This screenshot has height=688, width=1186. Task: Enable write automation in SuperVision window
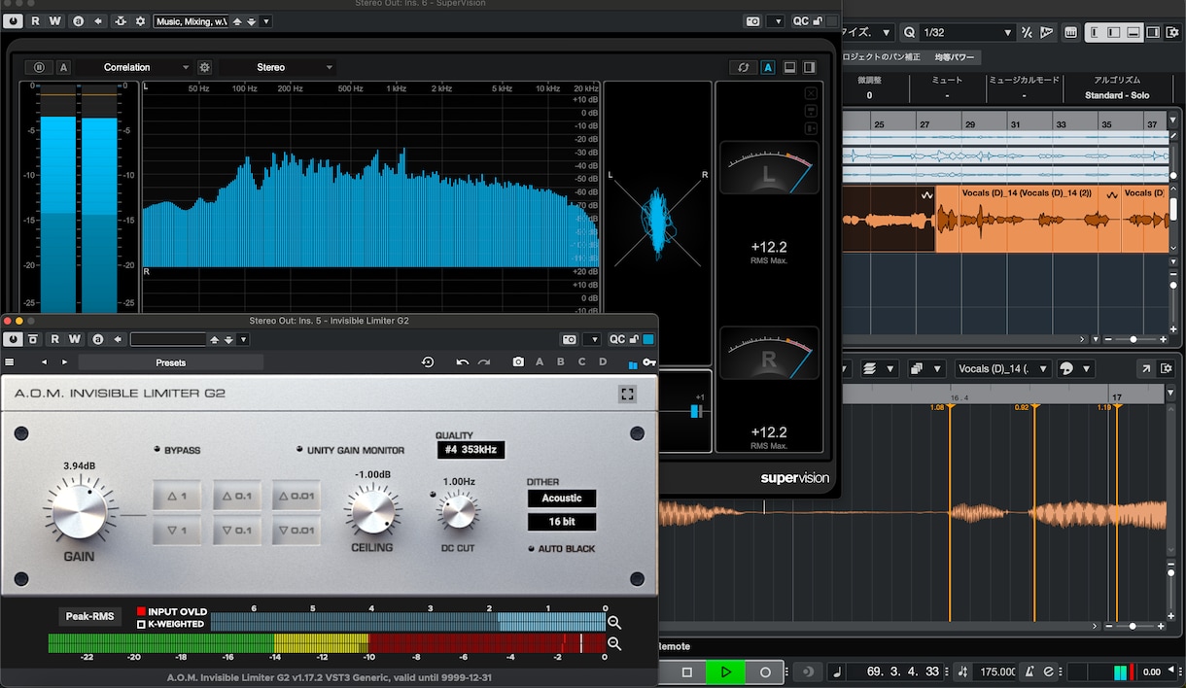click(x=54, y=20)
